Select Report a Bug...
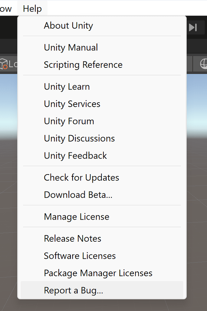Screen dimensions: 207x311 tap(74, 290)
